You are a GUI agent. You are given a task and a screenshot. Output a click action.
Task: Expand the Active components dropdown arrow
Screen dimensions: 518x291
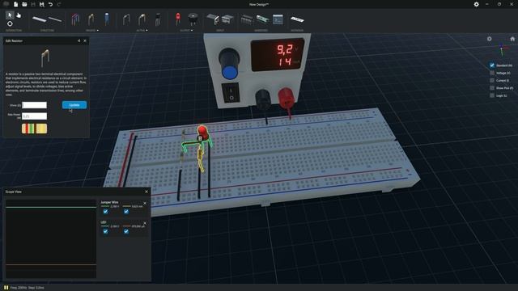point(146,31)
